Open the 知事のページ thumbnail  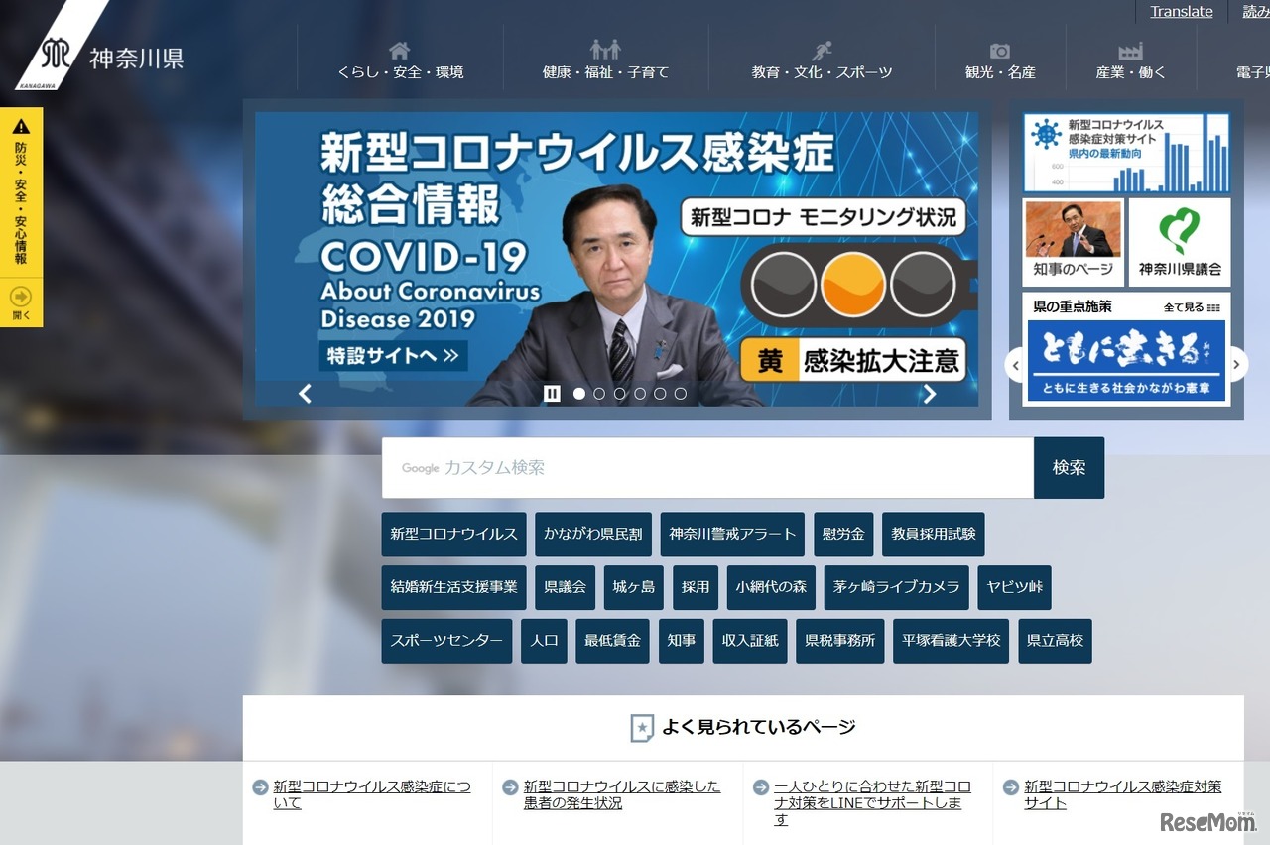(1074, 242)
